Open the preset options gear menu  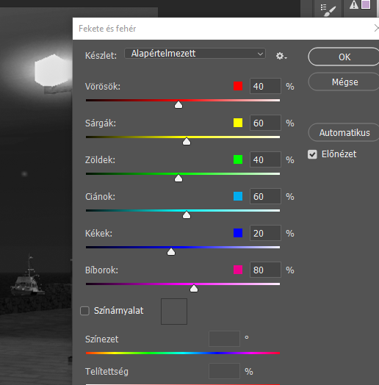click(281, 56)
